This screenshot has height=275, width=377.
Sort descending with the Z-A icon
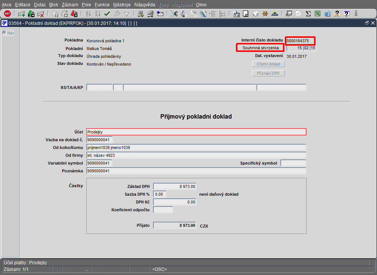coord(98,14)
